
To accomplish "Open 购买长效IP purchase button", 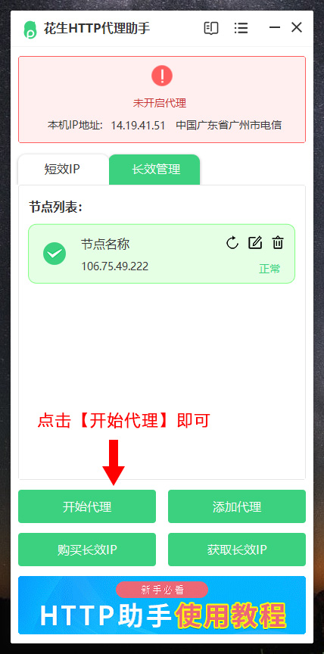I will click(87, 550).
